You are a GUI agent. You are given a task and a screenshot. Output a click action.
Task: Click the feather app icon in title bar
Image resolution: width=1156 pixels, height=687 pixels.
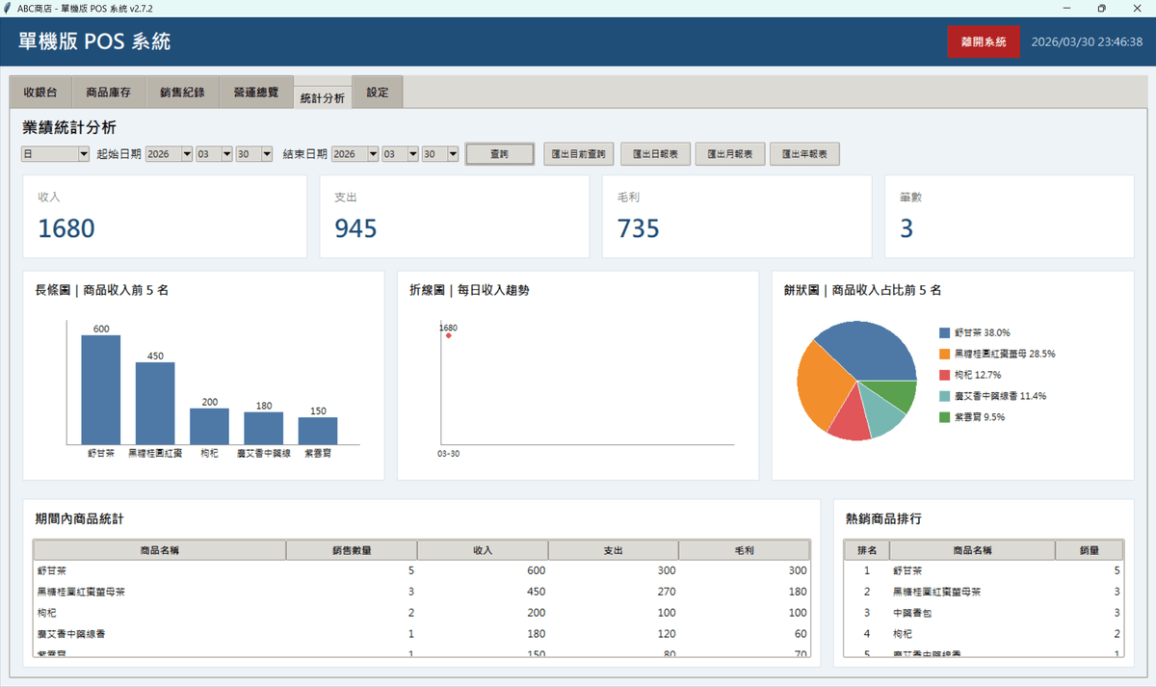coord(8,8)
